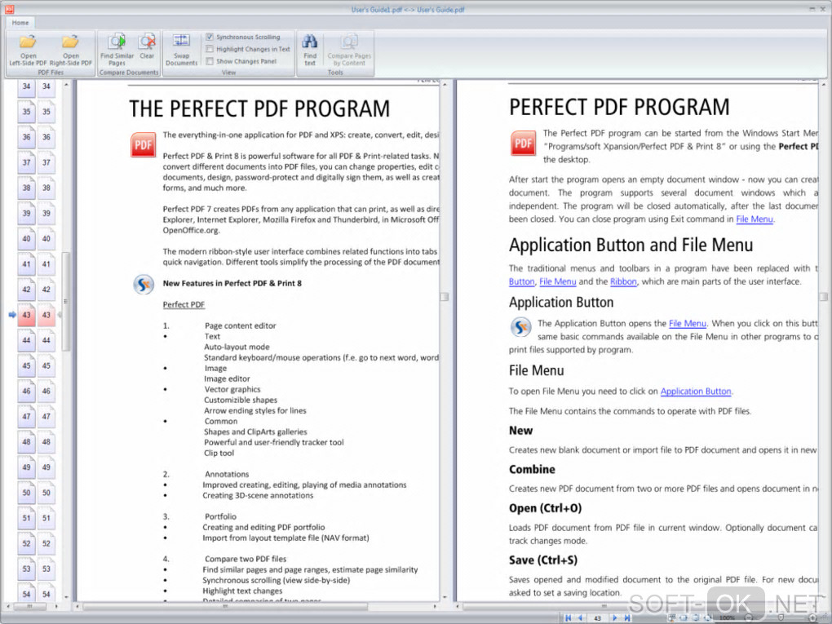832x624 pixels.
Task: Click the fit width view icon
Action: click(684, 617)
